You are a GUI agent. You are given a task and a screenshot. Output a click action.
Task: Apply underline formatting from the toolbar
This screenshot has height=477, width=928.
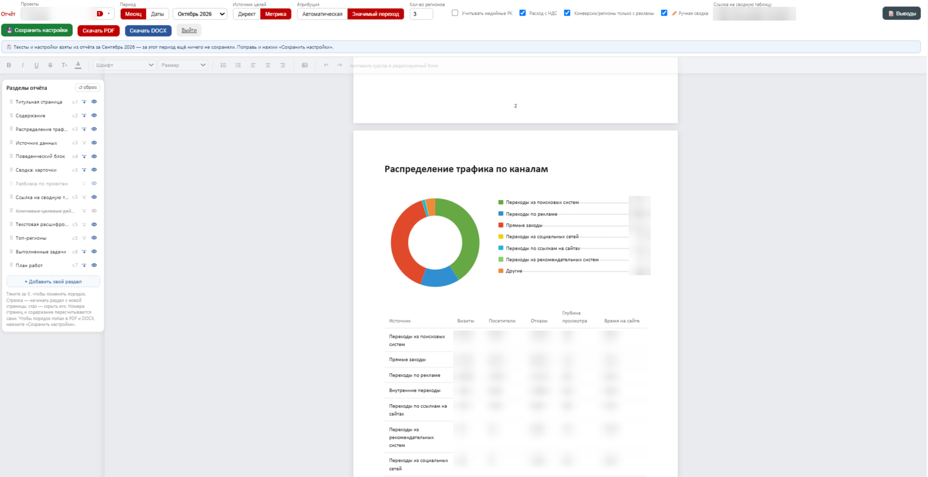pyautogui.click(x=36, y=65)
